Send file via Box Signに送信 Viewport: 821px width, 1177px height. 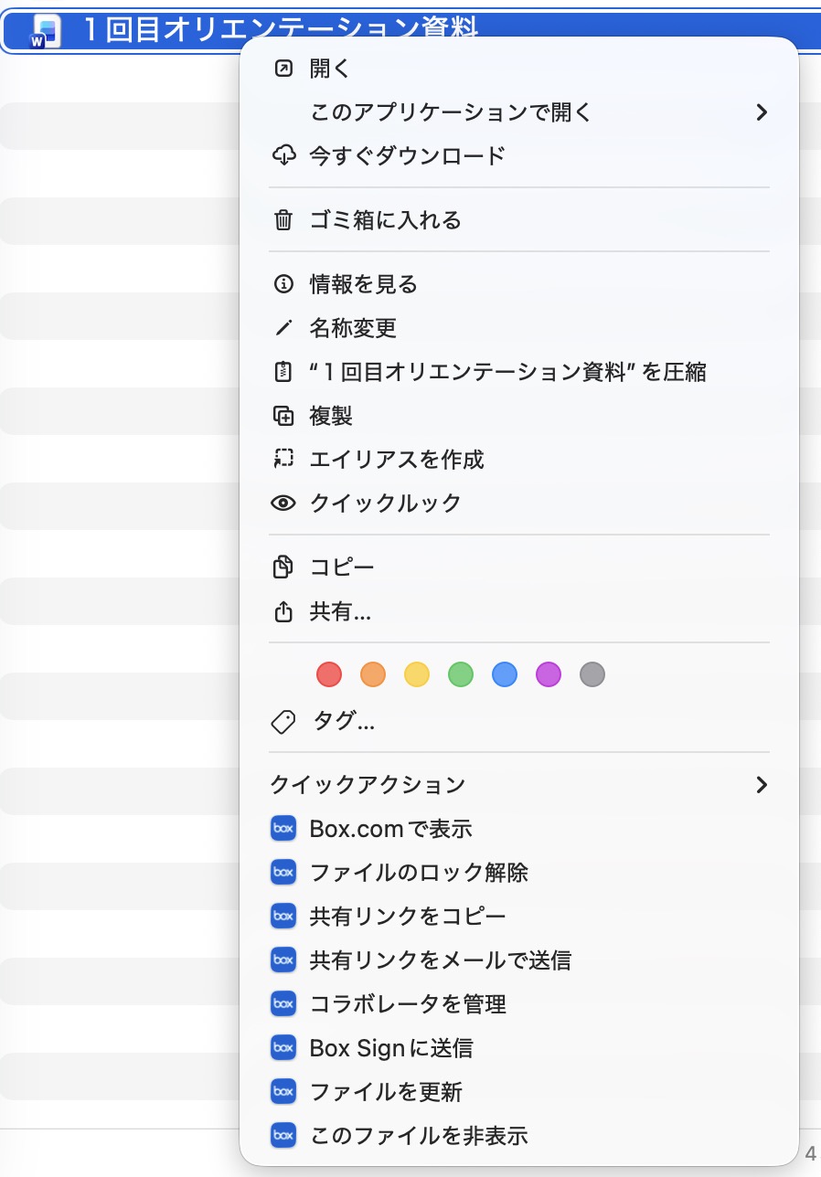[391, 1048]
